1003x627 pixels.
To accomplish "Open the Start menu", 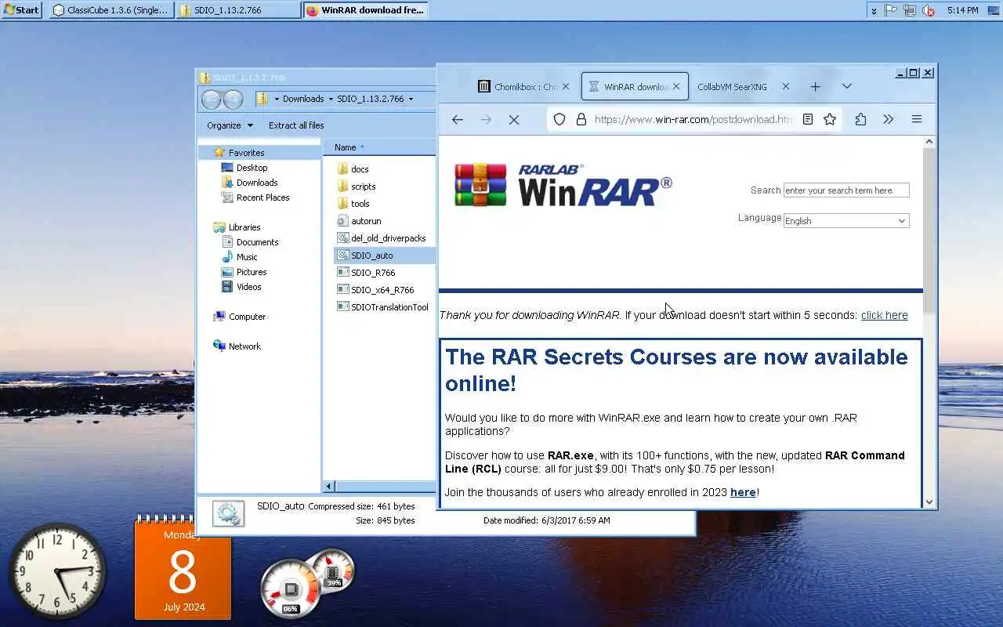I will click(x=21, y=10).
